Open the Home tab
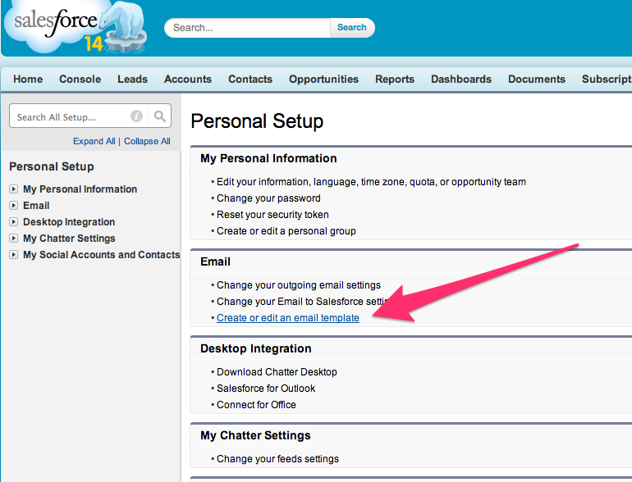 (28, 80)
